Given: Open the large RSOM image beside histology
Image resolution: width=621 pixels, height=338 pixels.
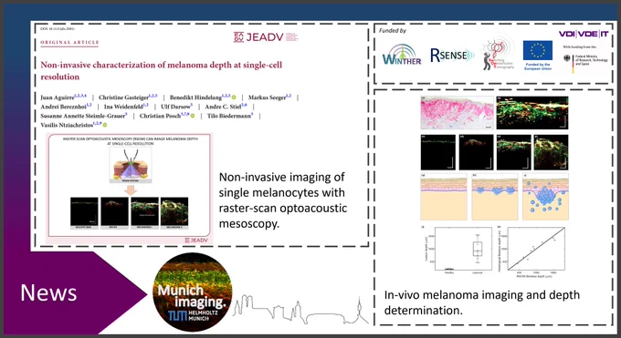Looking at the screenshot, I should click(532, 113).
